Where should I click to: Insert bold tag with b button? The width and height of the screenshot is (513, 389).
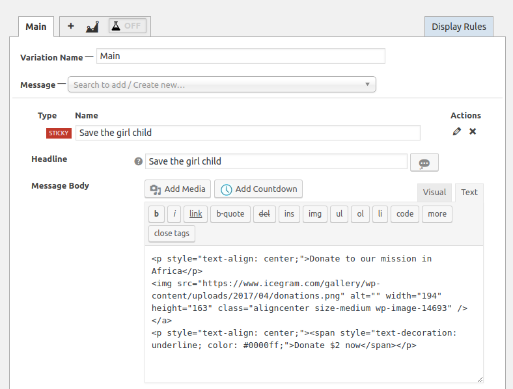point(156,214)
